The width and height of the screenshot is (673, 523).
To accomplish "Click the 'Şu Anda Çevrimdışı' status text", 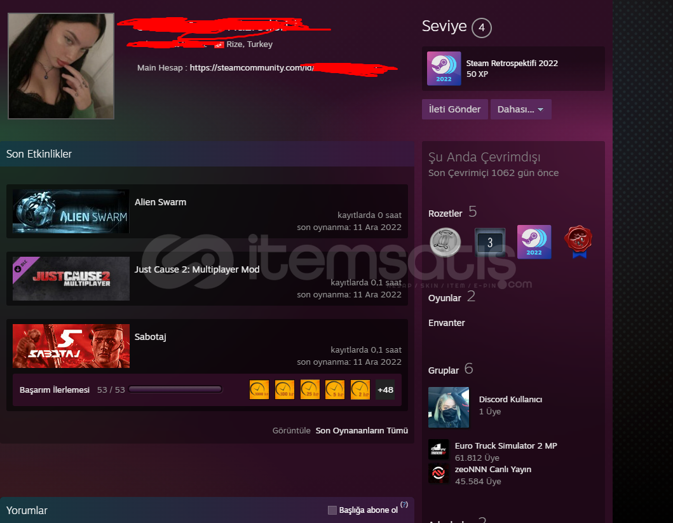I will (484, 157).
